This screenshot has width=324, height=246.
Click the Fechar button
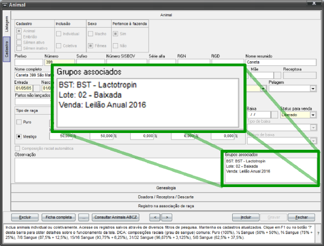301,217
